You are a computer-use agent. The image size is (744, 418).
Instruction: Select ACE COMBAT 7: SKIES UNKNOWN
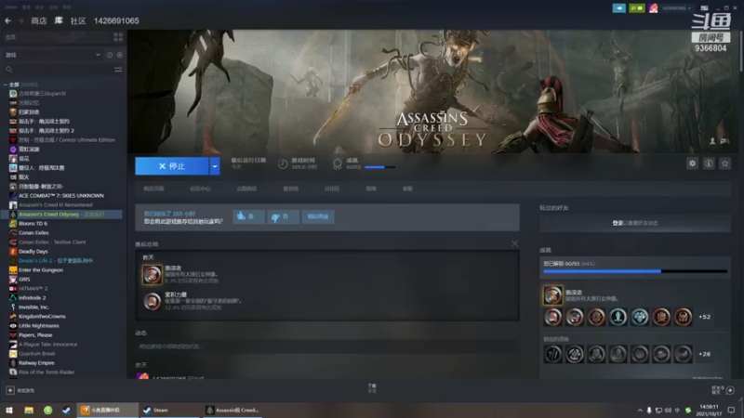(x=60, y=196)
